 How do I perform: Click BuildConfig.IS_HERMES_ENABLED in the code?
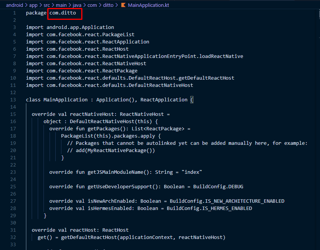(209, 208)
